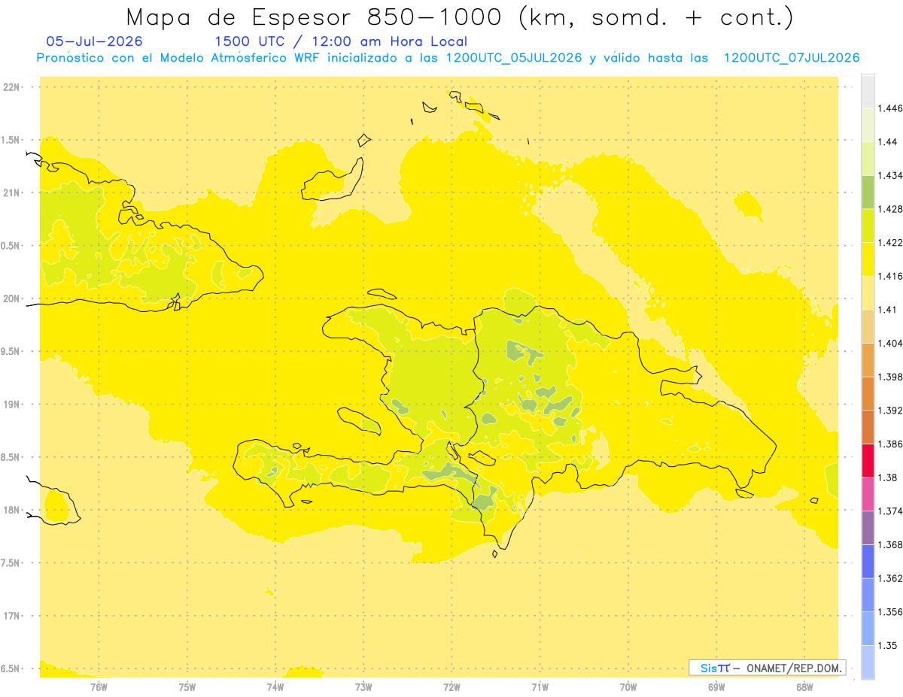
Task: Click the colorbar label "1.356"
Action: pyautogui.click(x=890, y=612)
